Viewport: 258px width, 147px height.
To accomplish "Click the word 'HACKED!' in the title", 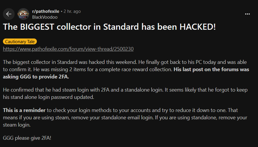I will point(198,27).
